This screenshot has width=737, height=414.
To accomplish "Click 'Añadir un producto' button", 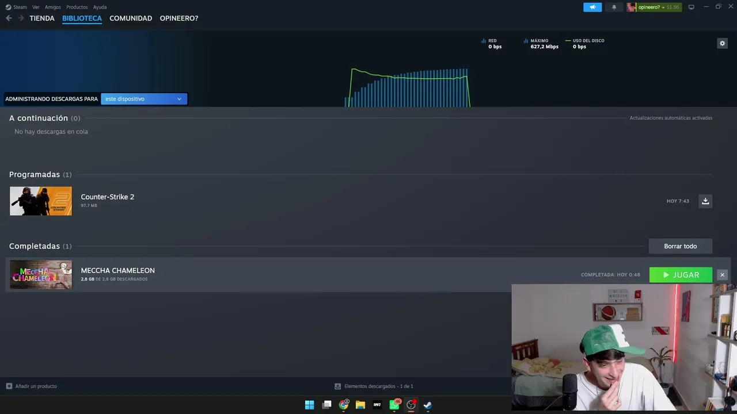I will point(32,386).
